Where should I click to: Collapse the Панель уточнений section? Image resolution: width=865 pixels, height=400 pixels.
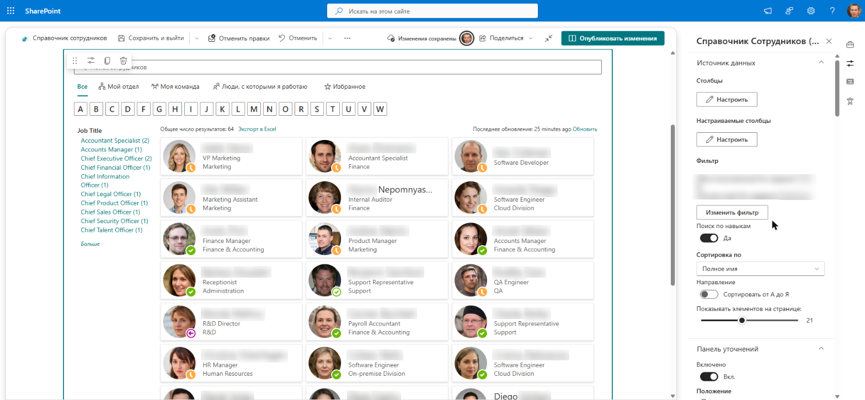(821, 349)
